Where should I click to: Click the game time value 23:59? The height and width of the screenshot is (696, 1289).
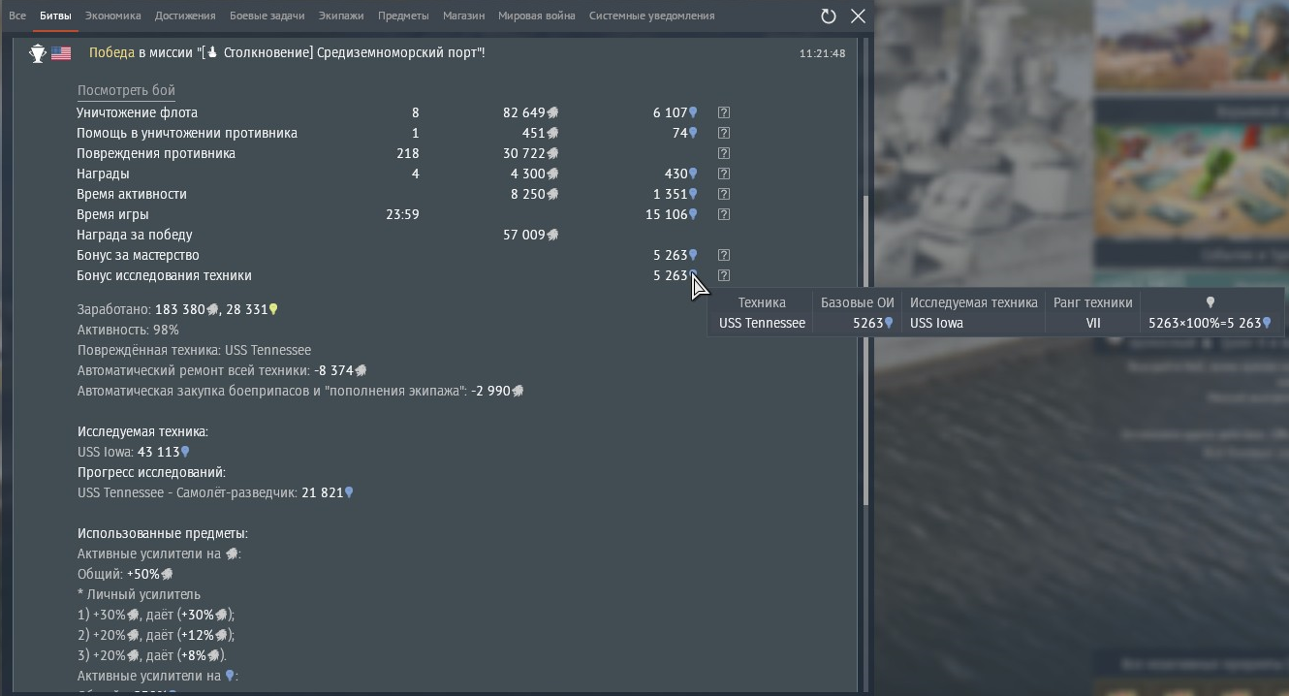click(402, 214)
